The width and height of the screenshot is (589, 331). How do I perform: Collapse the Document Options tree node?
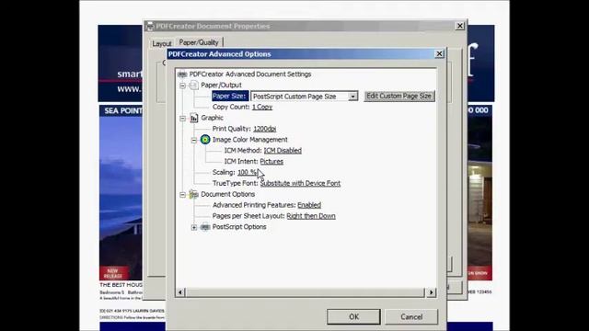pos(182,195)
